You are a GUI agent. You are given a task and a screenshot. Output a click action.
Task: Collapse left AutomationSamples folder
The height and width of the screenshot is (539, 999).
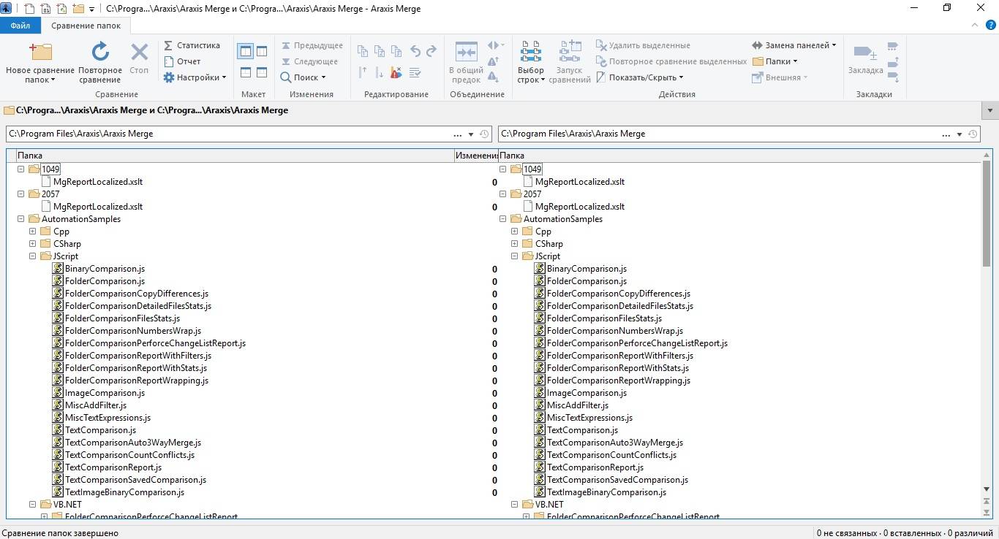click(20, 219)
